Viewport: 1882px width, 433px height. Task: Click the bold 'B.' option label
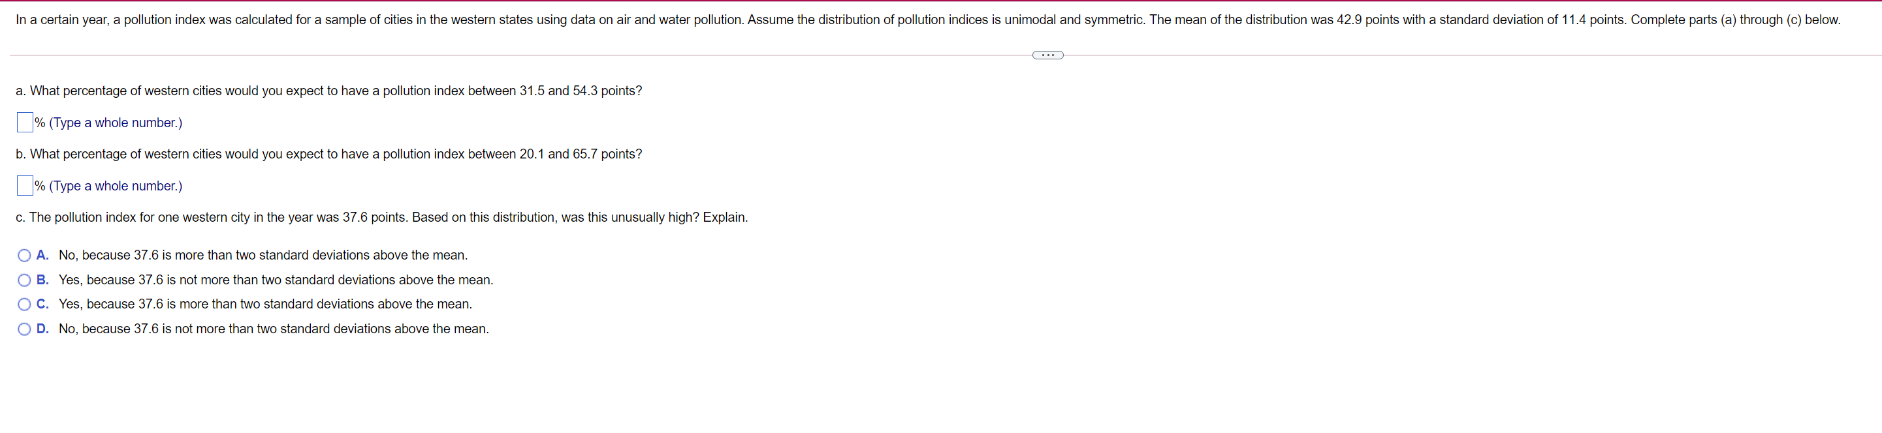pos(42,280)
